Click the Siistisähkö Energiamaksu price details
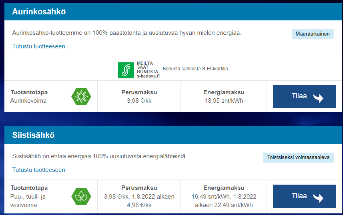The width and height of the screenshot is (343, 215). [224, 201]
